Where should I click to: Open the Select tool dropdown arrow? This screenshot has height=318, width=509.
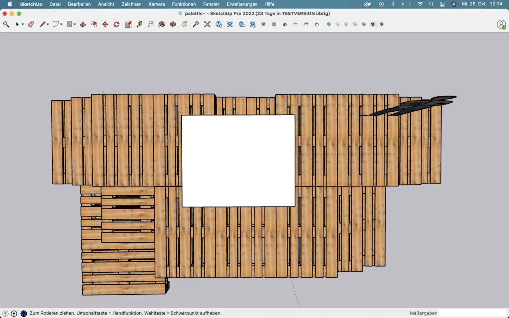23,24
